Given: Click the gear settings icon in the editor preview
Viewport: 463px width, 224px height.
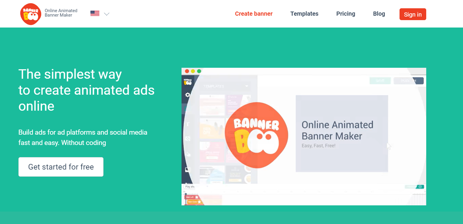Looking at the screenshot, I should coord(188,95).
